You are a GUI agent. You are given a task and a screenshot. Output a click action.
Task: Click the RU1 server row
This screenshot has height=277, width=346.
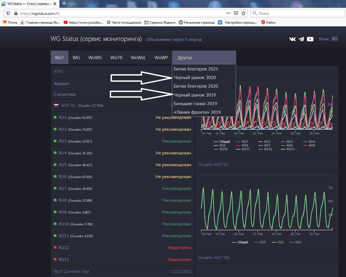pyautogui.click(x=123, y=118)
